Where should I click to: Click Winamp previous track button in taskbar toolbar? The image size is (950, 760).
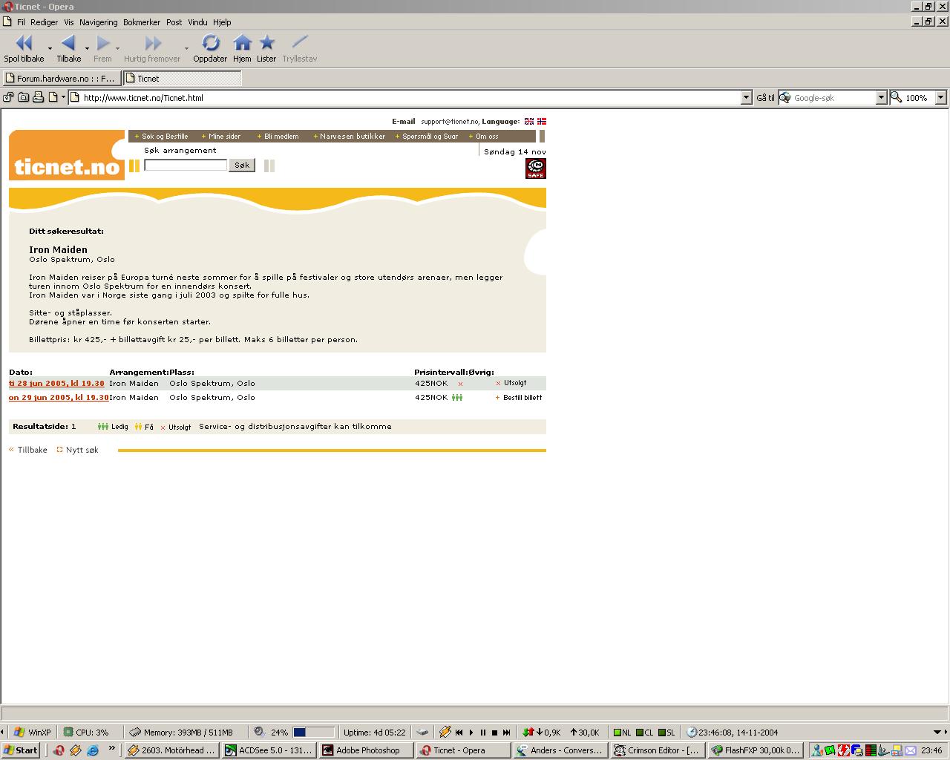coord(459,733)
